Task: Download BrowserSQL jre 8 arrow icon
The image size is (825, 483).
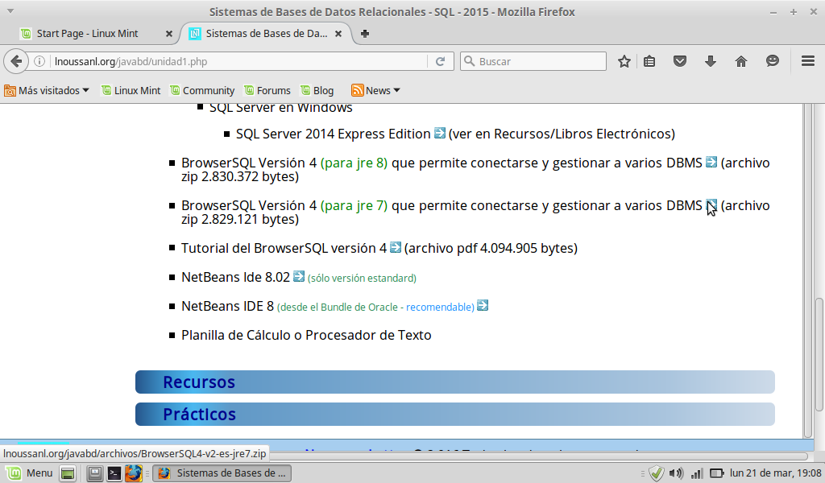Action: pyautogui.click(x=711, y=162)
